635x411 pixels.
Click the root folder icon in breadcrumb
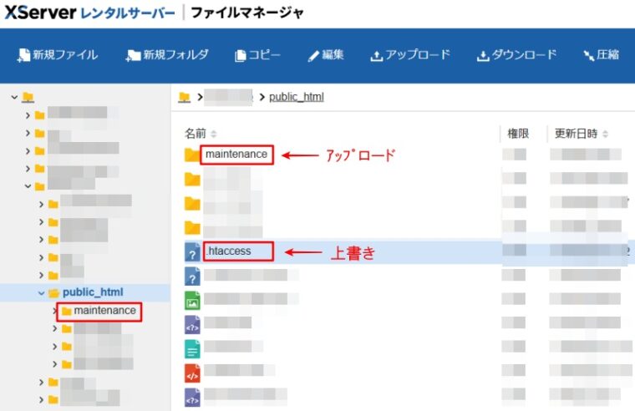point(185,97)
